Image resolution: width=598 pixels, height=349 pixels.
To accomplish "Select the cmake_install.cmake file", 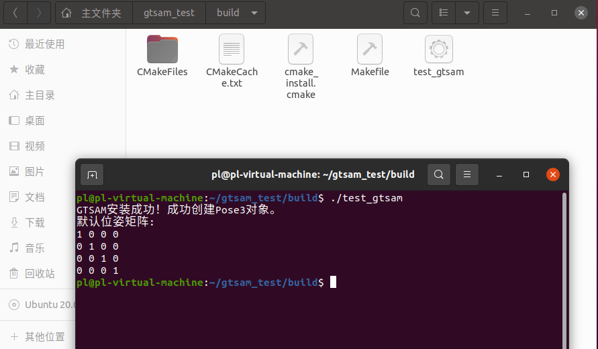I will 300,50.
